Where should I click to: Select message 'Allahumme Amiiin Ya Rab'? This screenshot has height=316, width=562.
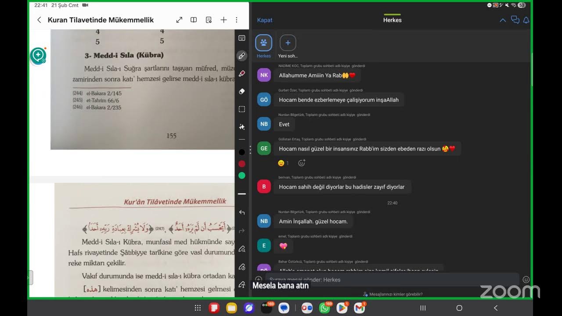point(317,75)
